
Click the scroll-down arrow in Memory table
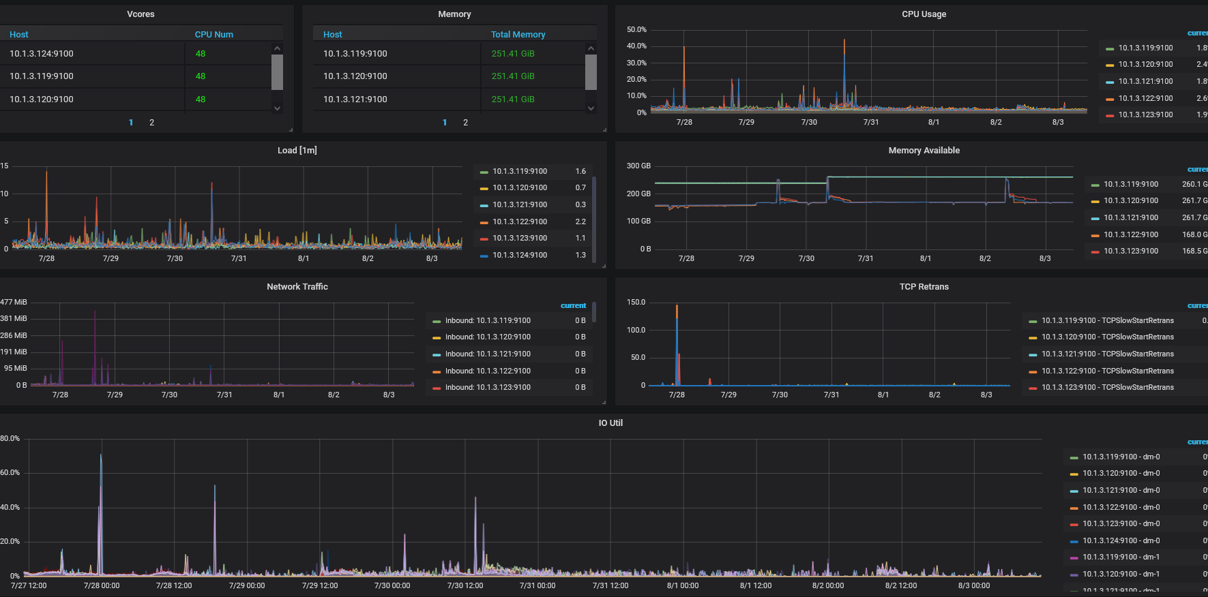(591, 108)
